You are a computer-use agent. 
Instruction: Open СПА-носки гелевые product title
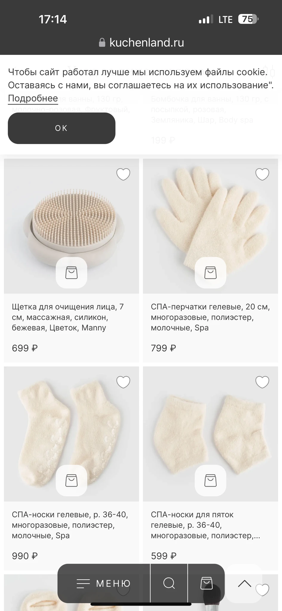pyautogui.click(x=70, y=525)
